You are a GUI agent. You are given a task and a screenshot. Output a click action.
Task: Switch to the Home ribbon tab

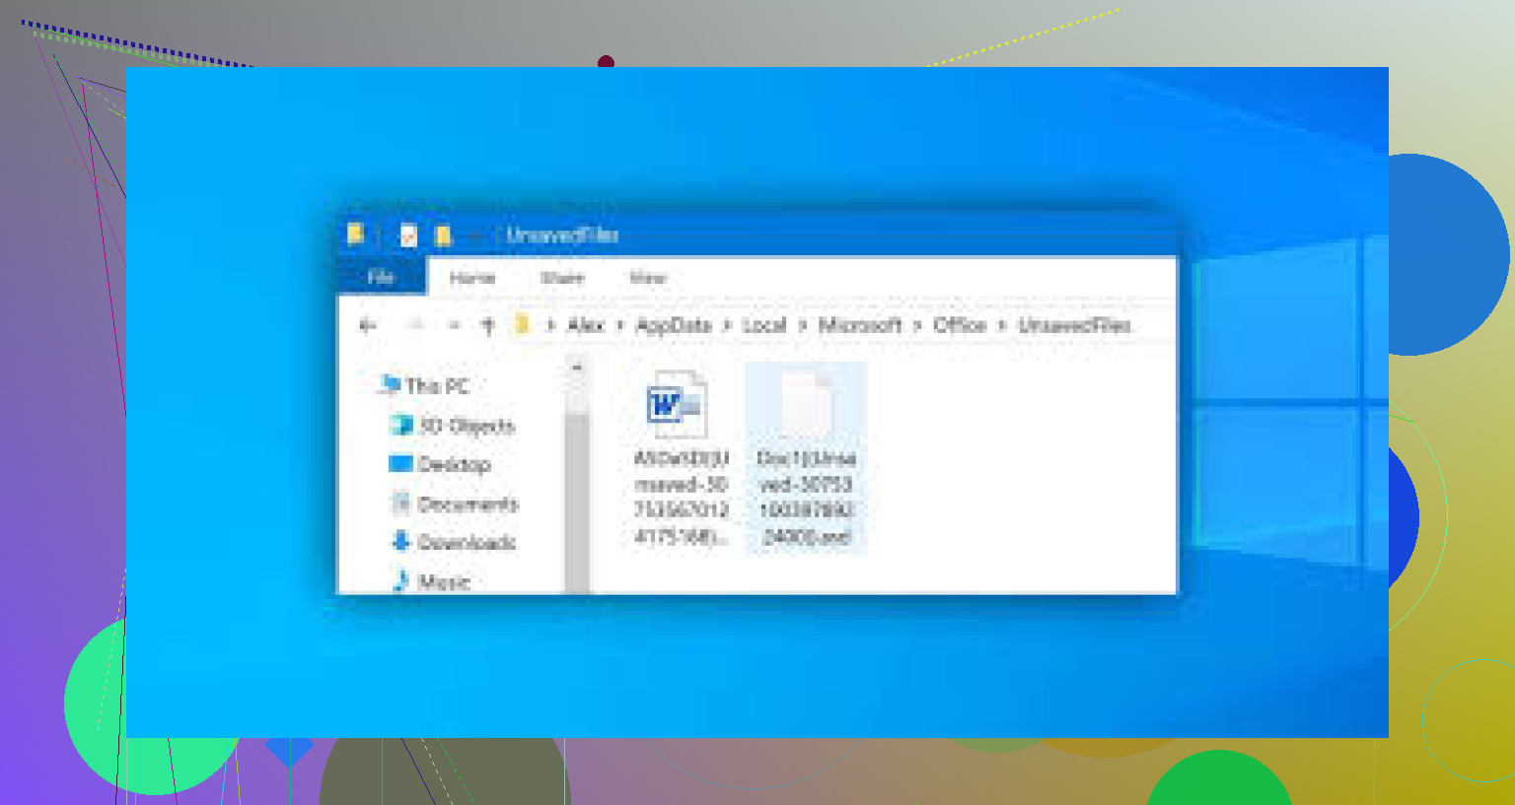pos(471,278)
